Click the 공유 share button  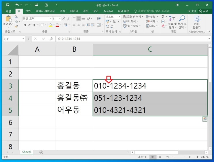204,11
